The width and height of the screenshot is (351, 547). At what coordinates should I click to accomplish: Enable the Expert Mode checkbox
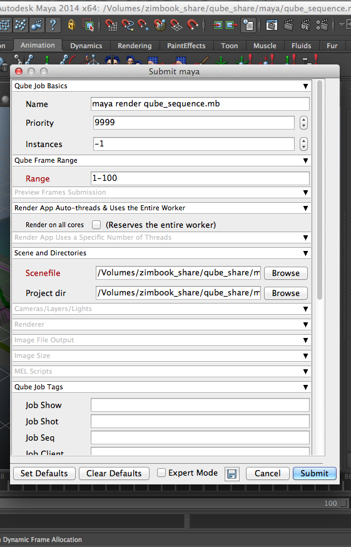coord(161,473)
